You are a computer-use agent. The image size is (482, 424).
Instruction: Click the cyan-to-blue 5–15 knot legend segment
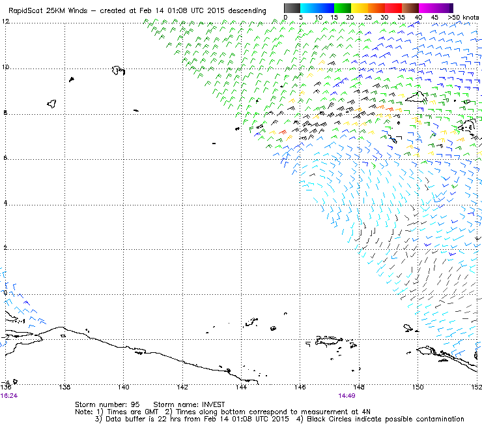pos(317,8)
